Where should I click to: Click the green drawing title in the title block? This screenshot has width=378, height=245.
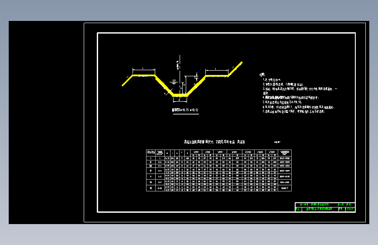click(x=319, y=209)
